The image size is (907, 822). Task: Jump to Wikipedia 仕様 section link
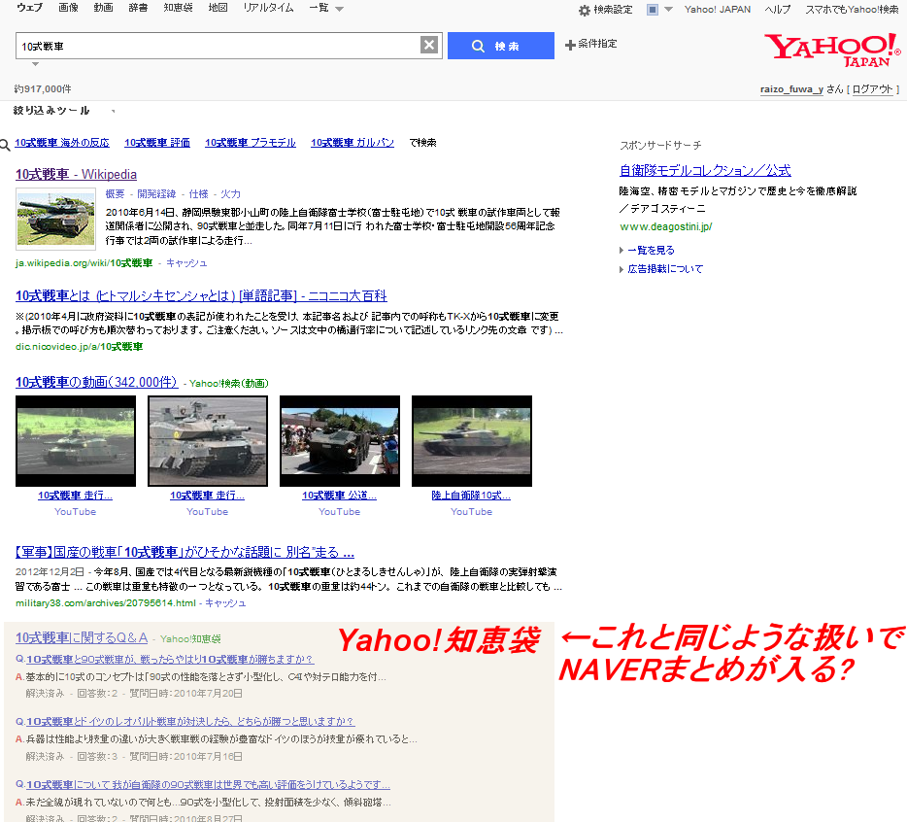(198, 194)
